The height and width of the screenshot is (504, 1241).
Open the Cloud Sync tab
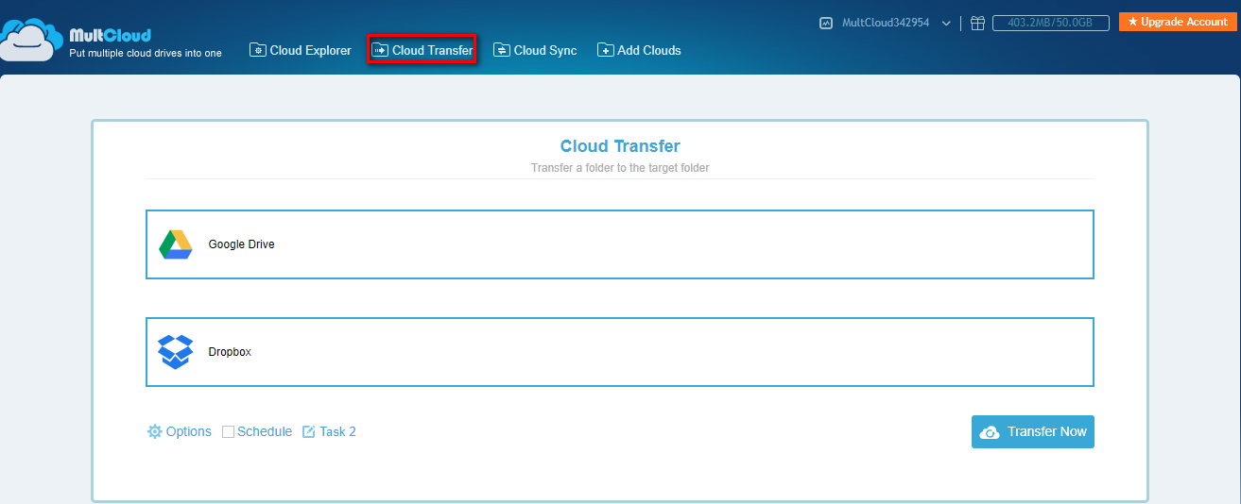[x=535, y=50]
